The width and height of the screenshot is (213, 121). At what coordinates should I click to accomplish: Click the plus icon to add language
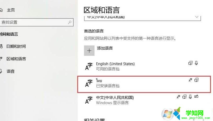[89, 51]
